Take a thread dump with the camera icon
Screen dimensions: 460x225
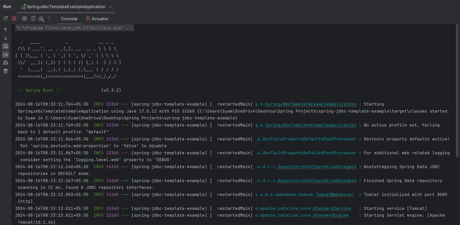pyautogui.click(x=24, y=18)
